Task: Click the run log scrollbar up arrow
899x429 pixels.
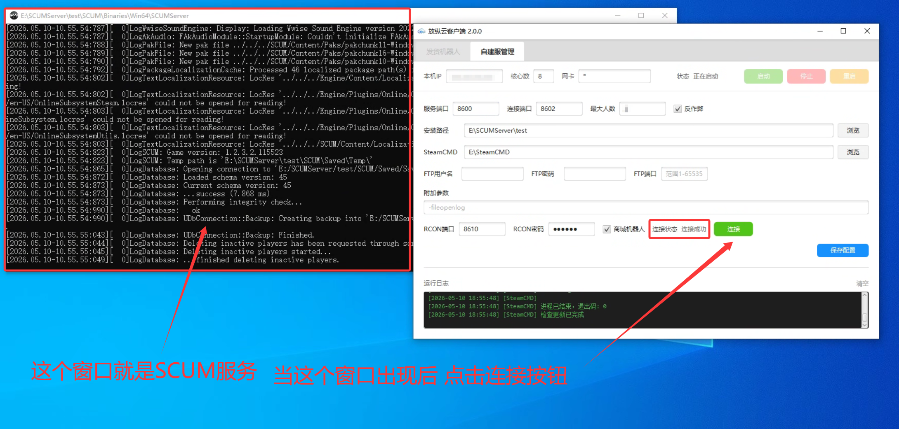Action: coord(864,296)
